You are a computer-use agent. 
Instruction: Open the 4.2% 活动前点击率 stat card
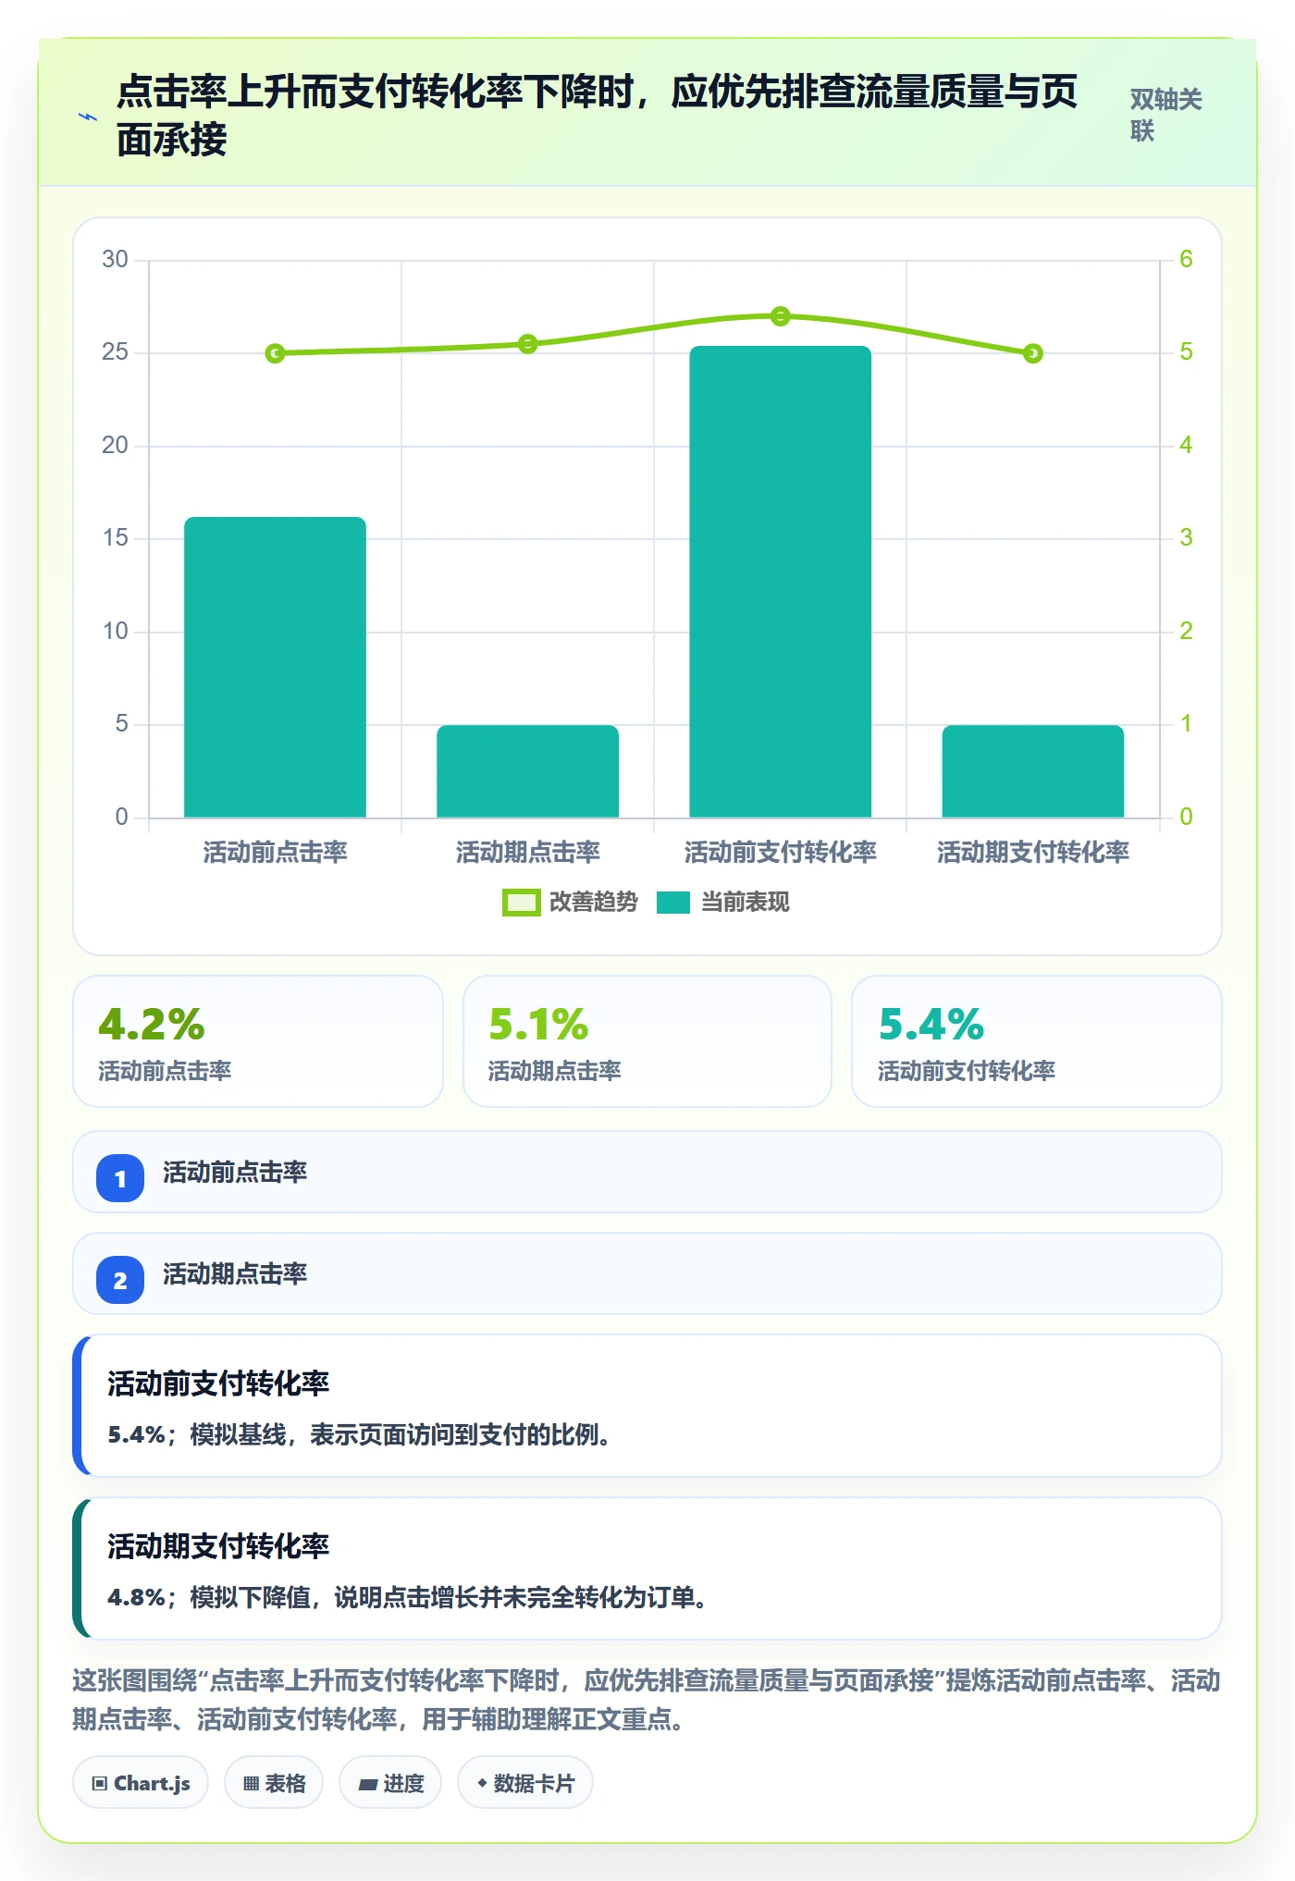258,1041
